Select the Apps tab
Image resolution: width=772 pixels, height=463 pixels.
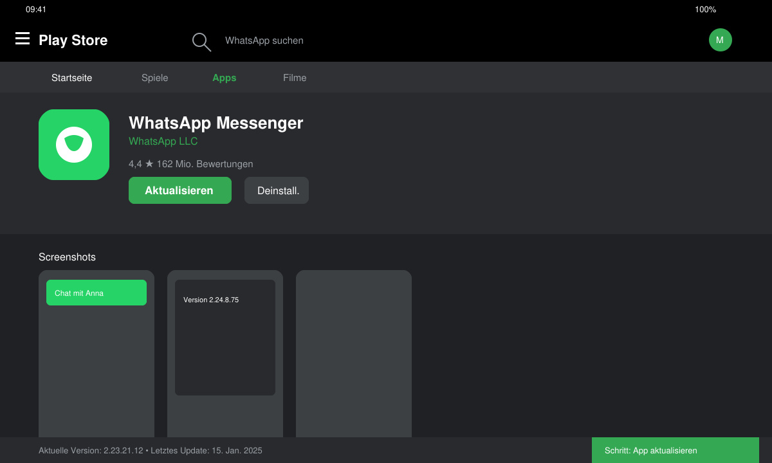(225, 78)
